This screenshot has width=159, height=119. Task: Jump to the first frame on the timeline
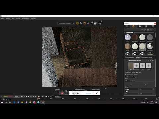click(22, 96)
